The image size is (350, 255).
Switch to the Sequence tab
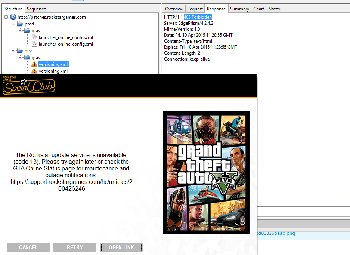coord(36,9)
